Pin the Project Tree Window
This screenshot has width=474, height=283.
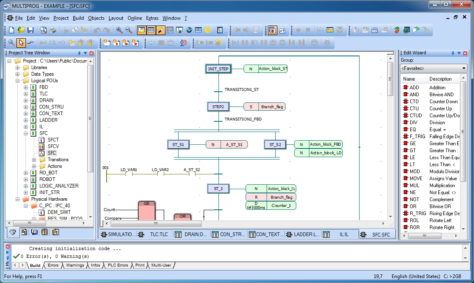pyautogui.click(x=79, y=53)
